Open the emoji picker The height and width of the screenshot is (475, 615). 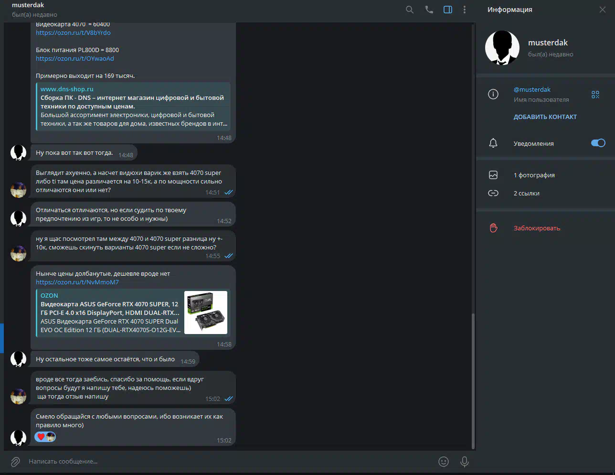pyautogui.click(x=444, y=462)
